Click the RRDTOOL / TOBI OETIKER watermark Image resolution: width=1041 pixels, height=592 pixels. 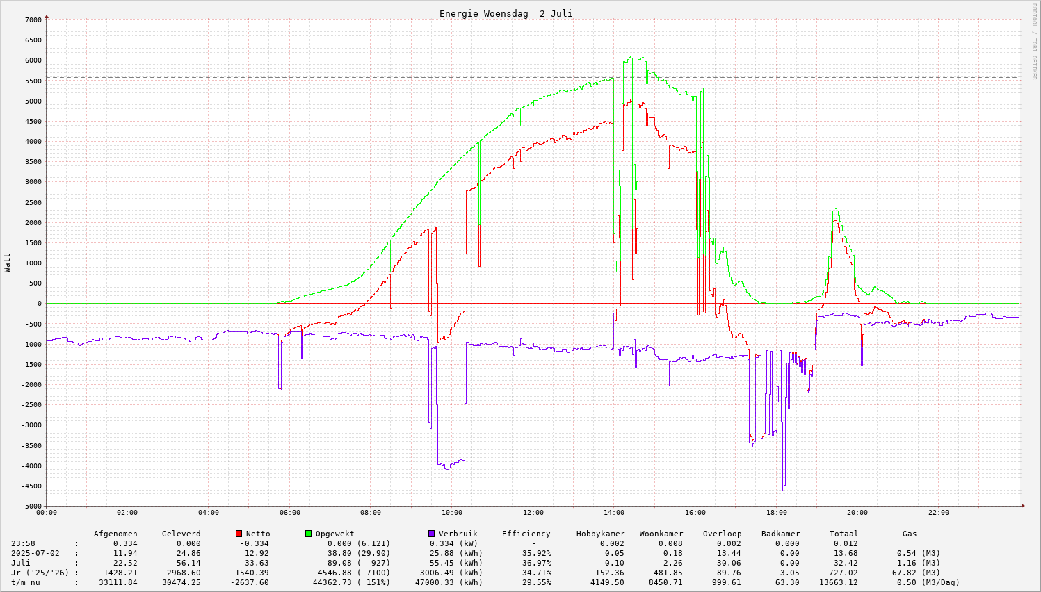1034,41
